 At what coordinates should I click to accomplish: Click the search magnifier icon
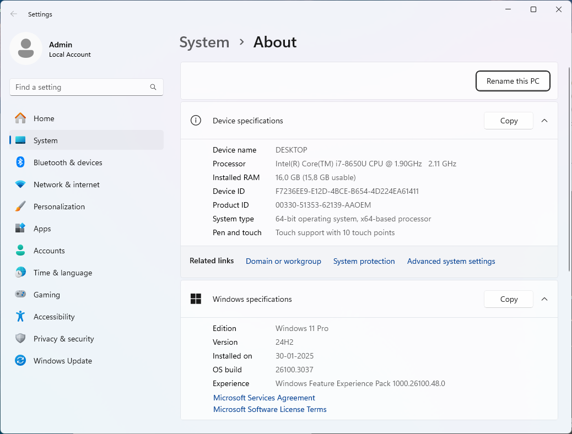tap(153, 87)
